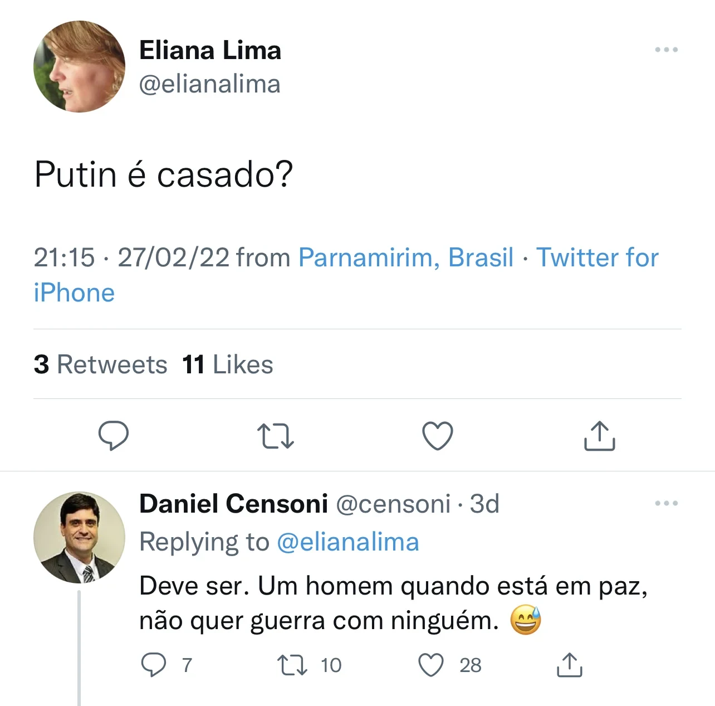
Task: Toggle like on the main tweet heart
Action: tap(437, 436)
